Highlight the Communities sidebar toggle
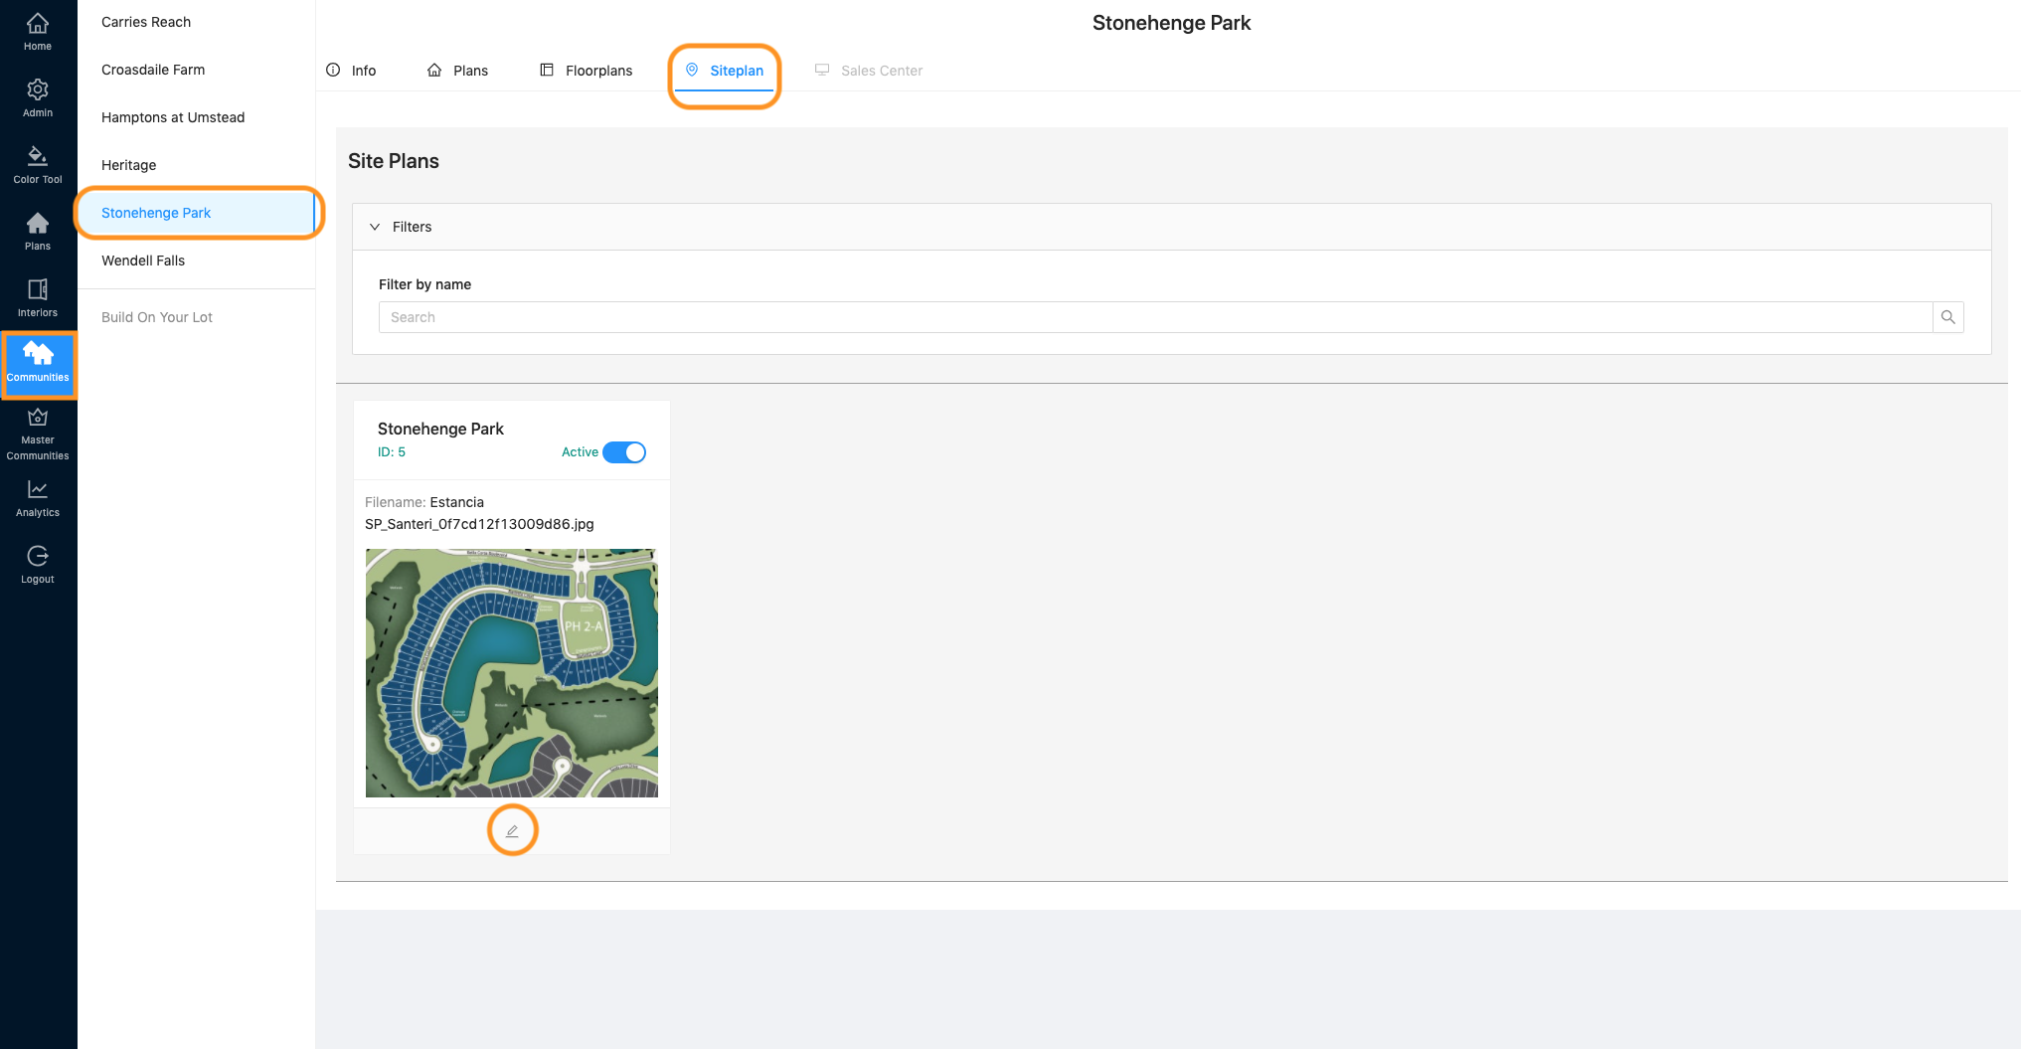This screenshot has width=2021, height=1049. point(39,363)
